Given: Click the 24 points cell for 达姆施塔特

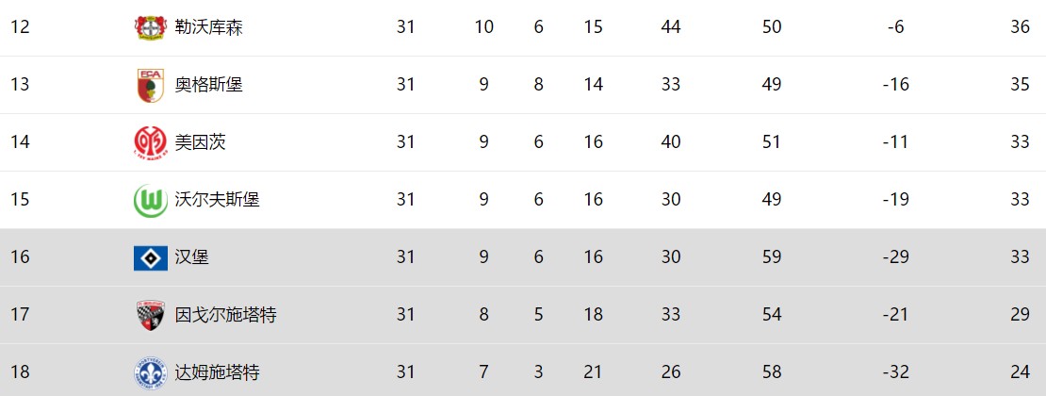Looking at the screenshot, I should coord(1020,372).
